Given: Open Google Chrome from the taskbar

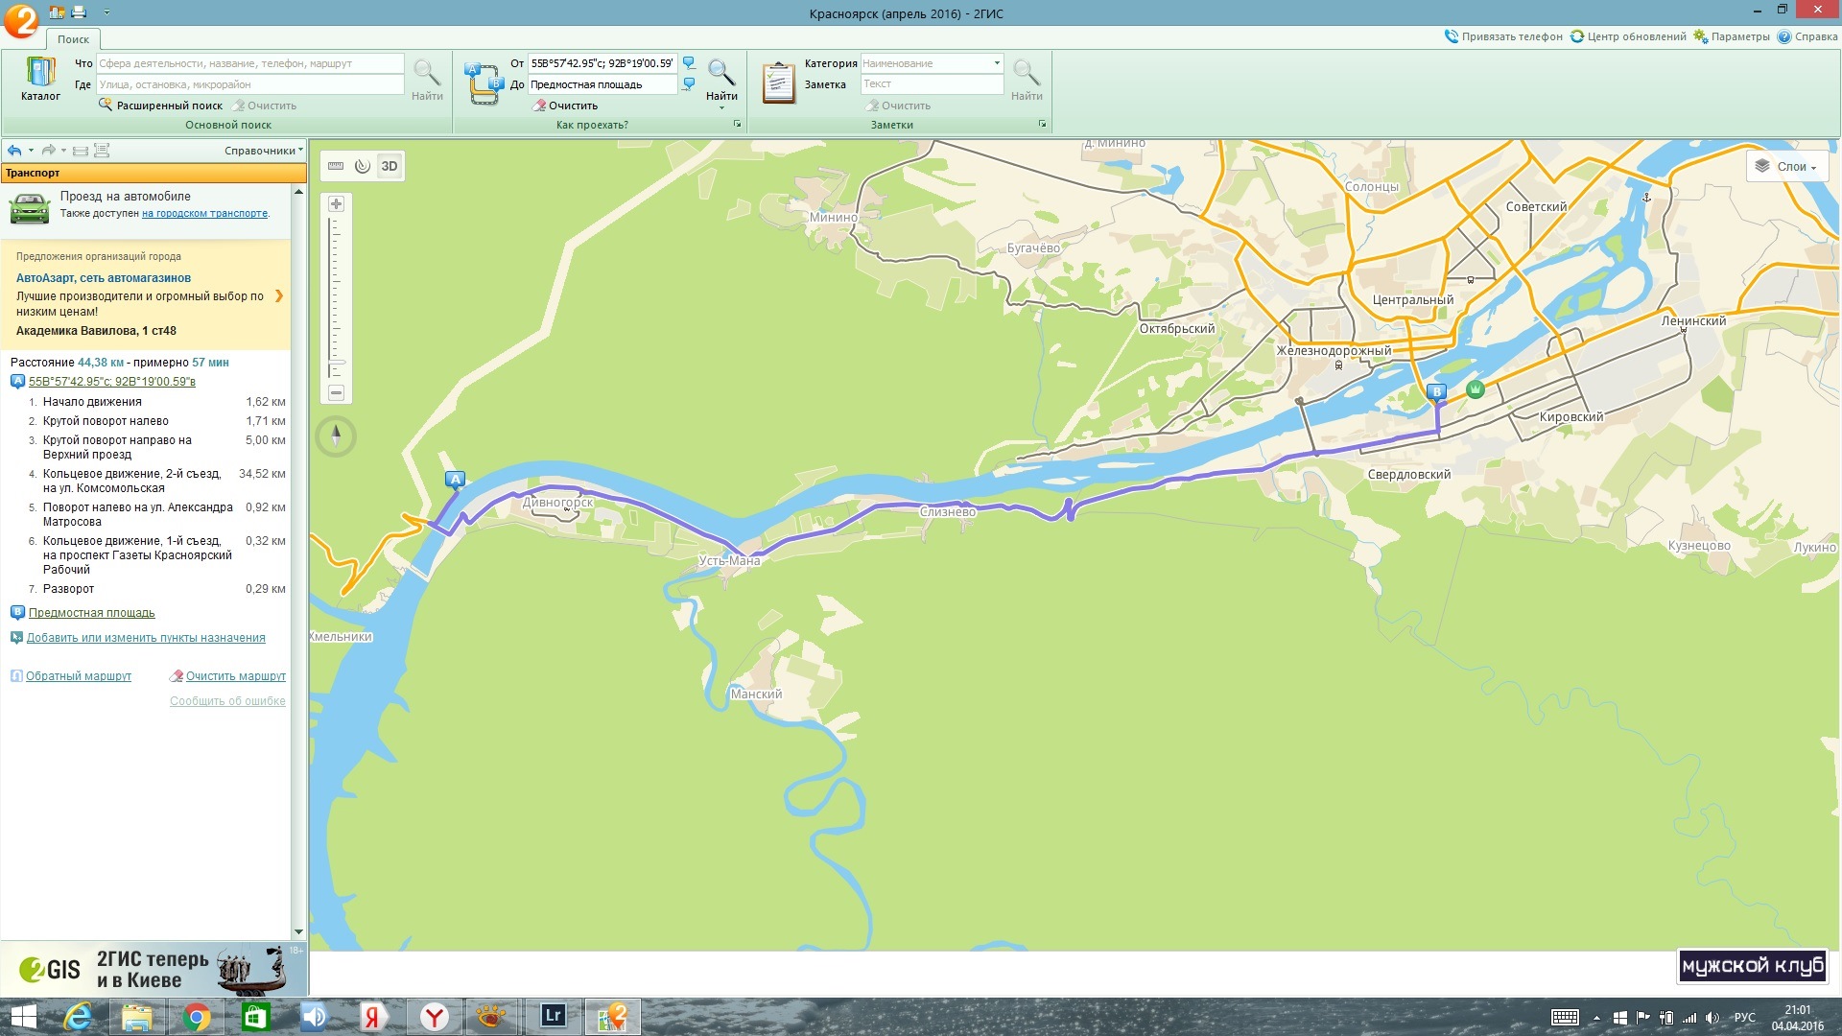Looking at the screenshot, I should (x=196, y=1017).
